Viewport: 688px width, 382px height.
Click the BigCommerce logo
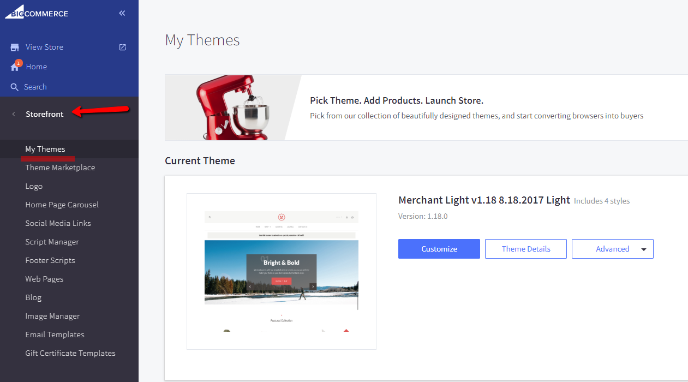[37, 11]
